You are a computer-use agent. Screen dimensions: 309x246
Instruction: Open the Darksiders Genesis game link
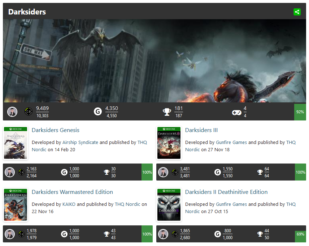tap(55, 130)
